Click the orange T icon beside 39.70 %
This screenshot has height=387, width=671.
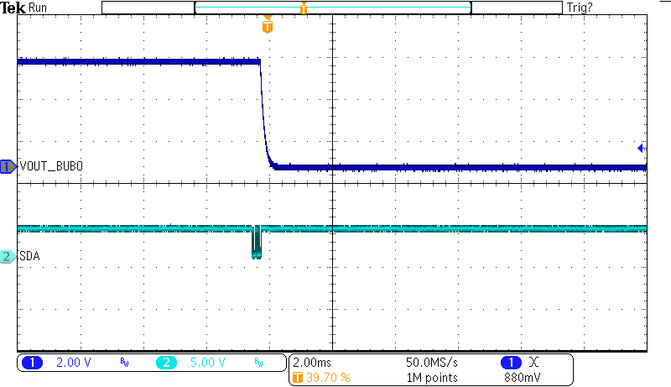pyautogui.click(x=298, y=378)
